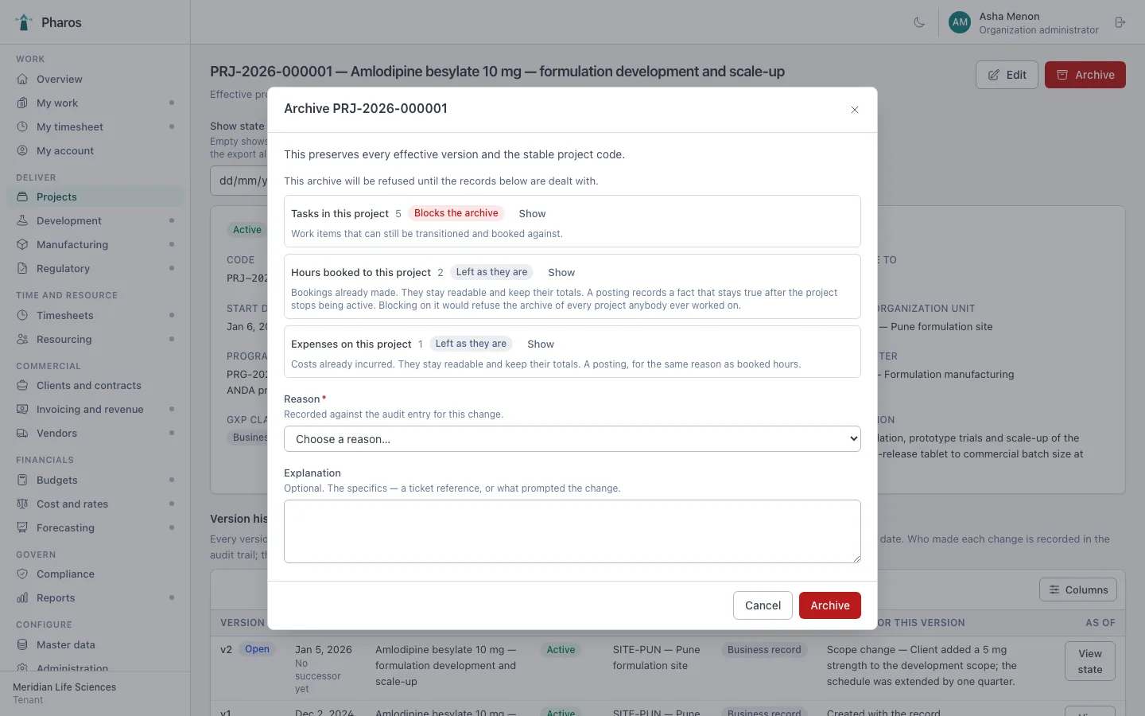Open Compliance in the Govern section
Screen dimensions: 1145x716
[65, 574]
